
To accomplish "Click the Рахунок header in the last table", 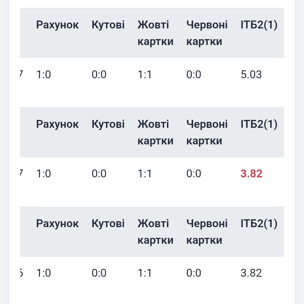I will [x=57, y=223].
